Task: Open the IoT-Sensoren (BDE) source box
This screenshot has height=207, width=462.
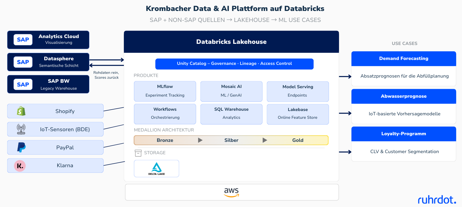Action: tap(55, 129)
